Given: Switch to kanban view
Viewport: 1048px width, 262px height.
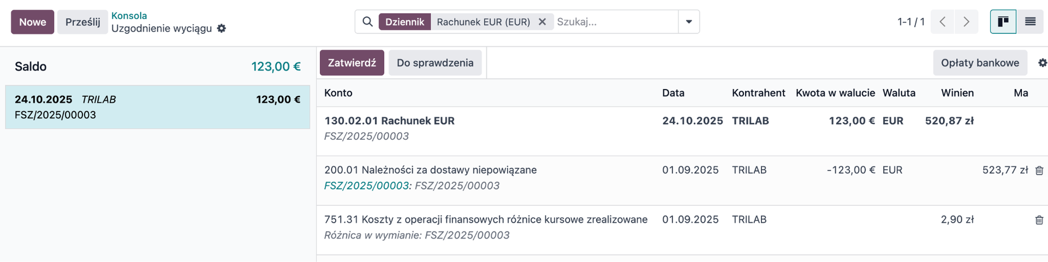Looking at the screenshot, I should click(x=1003, y=22).
